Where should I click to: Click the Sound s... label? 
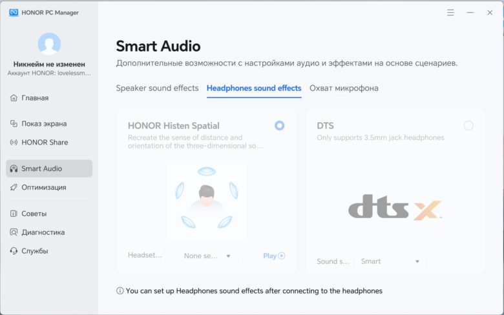pyautogui.click(x=333, y=261)
